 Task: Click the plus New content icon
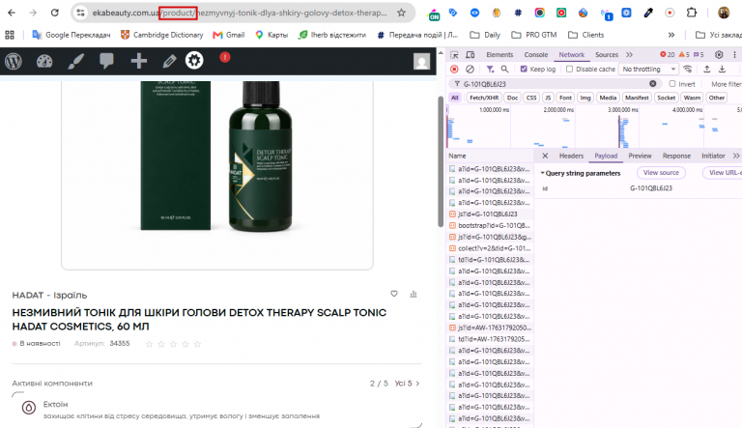click(x=139, y=61)
